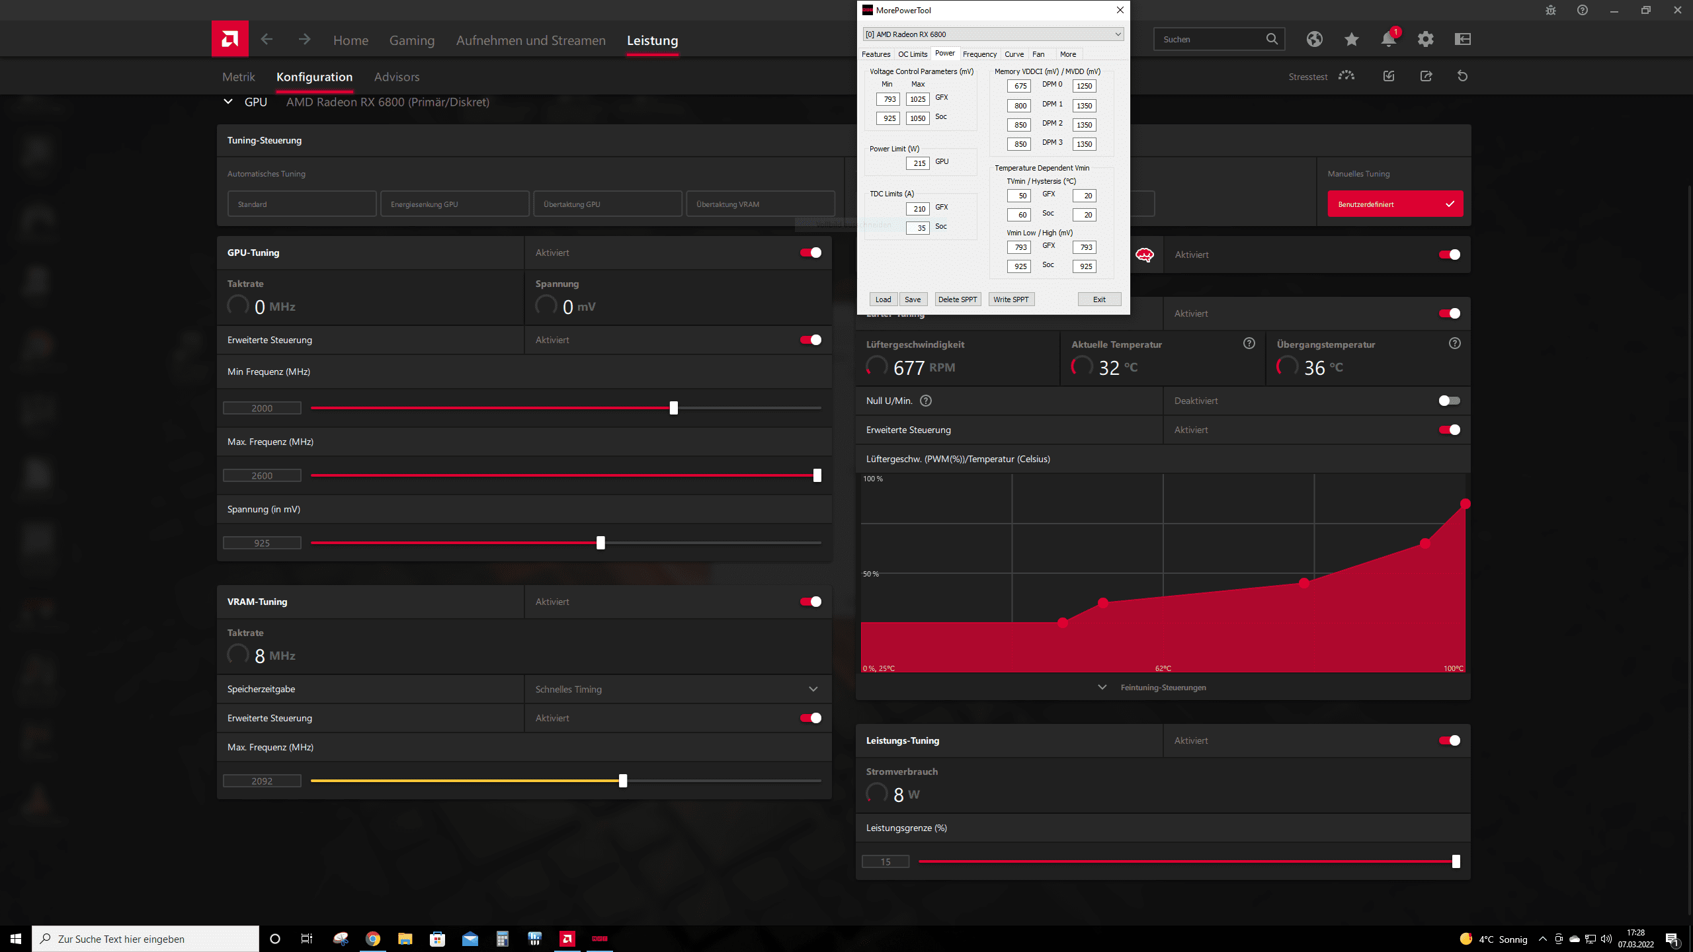
Task: Open File Explorer from taskbar
Action: coord(405,939)
